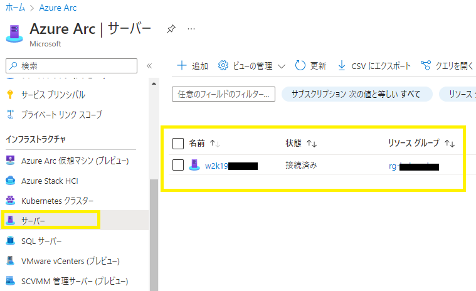Click the sidebar 検索 input field
The image size is (476, 291).
click(71, 66)
